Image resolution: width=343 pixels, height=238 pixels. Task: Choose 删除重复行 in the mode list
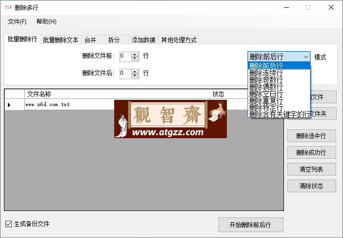[x=279, y=100]
